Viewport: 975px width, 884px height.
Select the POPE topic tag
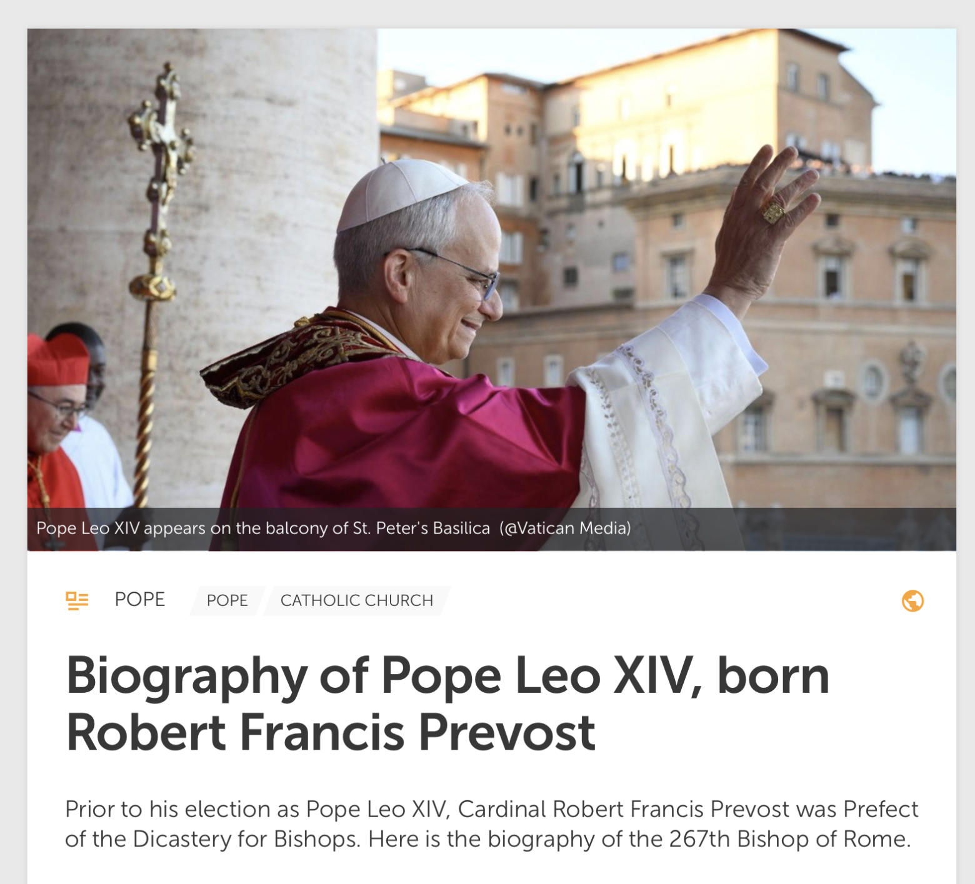[x=227, y=600]
